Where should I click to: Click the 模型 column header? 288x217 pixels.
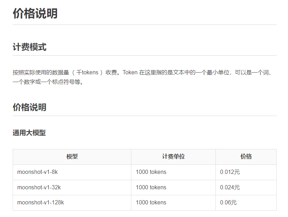pyautogui.click(x=72, y=157)
